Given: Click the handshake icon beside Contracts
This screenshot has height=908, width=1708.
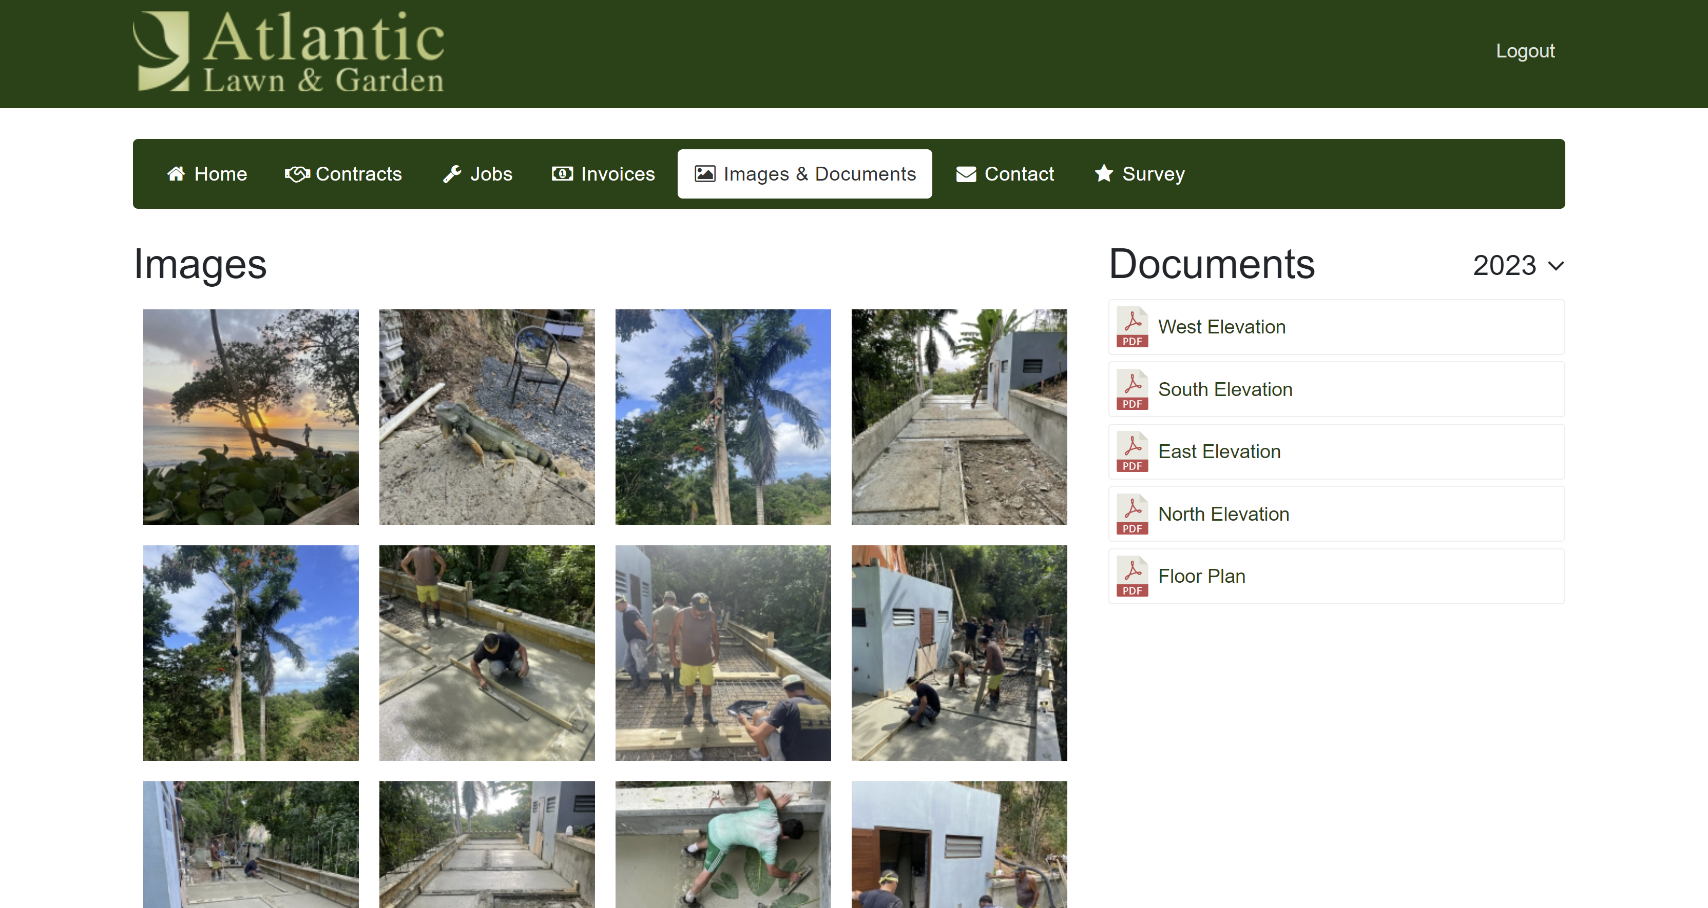Looking at the screenshot, I should pos(297,173).
